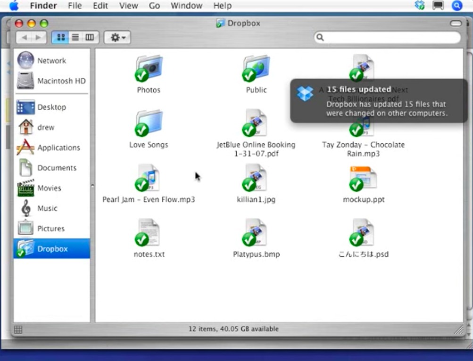This screenshot has height=361, width=473.
Task: Click the grid icon in status bar
Action: tap(18, 329)
